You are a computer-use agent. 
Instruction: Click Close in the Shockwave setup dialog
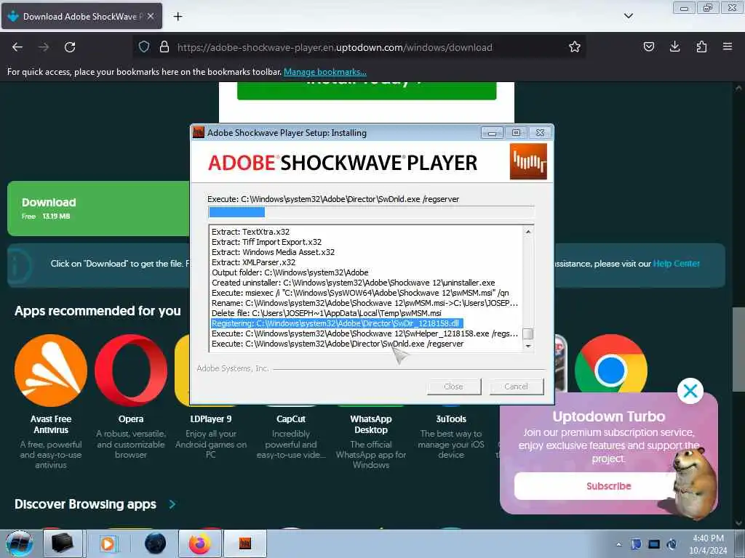[x=453, y=387]
